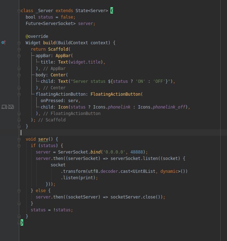227x241 pixels.
Task: Click 'widget.title' in the Text call
Action: point(86,62)
